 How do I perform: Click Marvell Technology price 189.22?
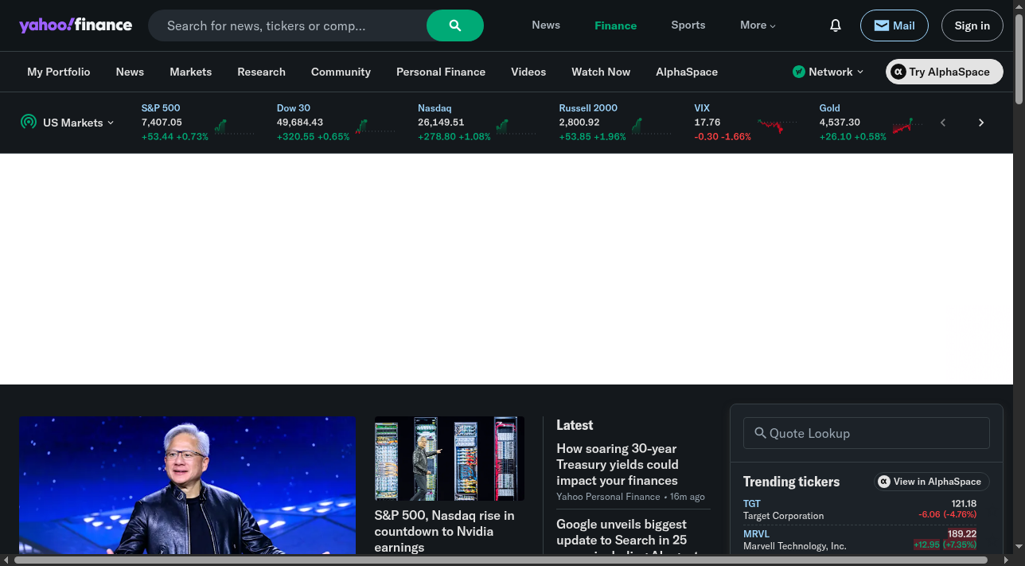coord(962,534)
